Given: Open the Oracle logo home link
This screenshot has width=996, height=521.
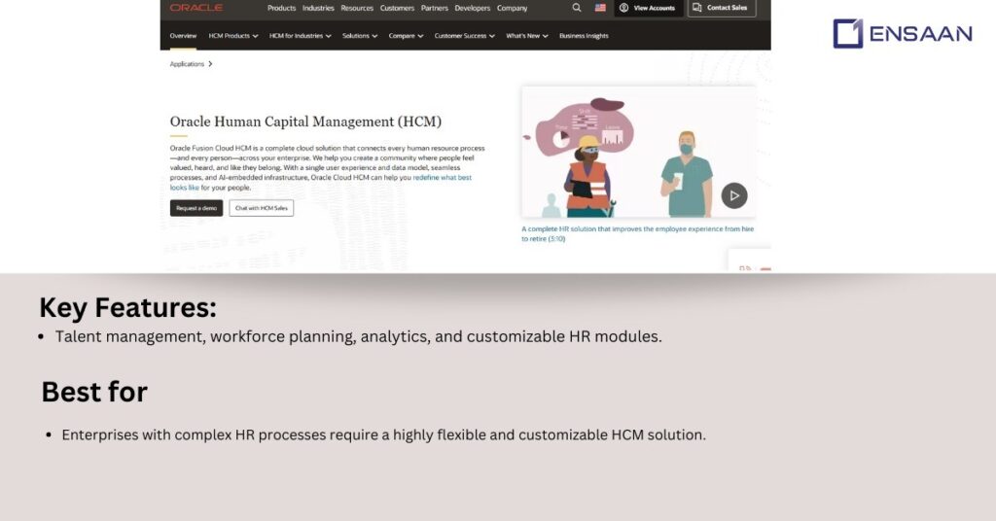Looking at the screenshot, I should pos(196,8).
